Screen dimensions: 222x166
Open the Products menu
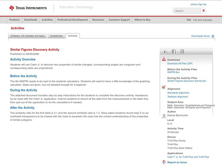(x=14, y=20)
